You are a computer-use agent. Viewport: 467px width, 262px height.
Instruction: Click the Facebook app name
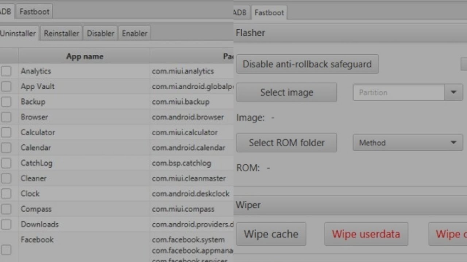click(37, 239)
